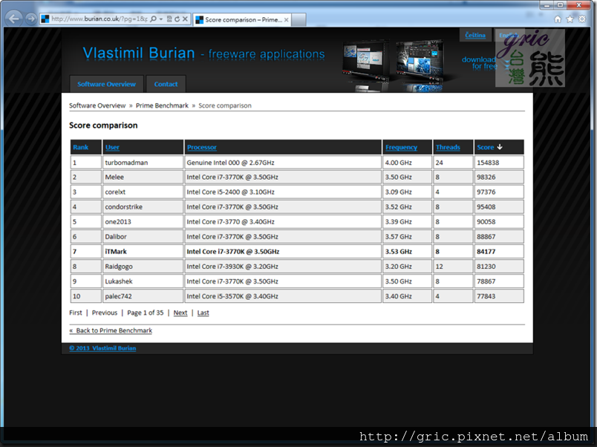The width and height of the screenshot is (597, 447).
Task: Sort the table by Score
Action: point(485,147)
